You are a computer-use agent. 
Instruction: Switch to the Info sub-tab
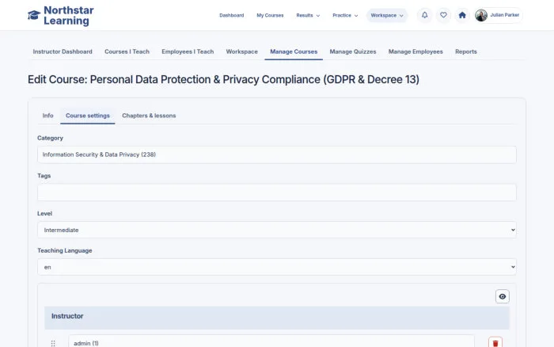(47, 116)
